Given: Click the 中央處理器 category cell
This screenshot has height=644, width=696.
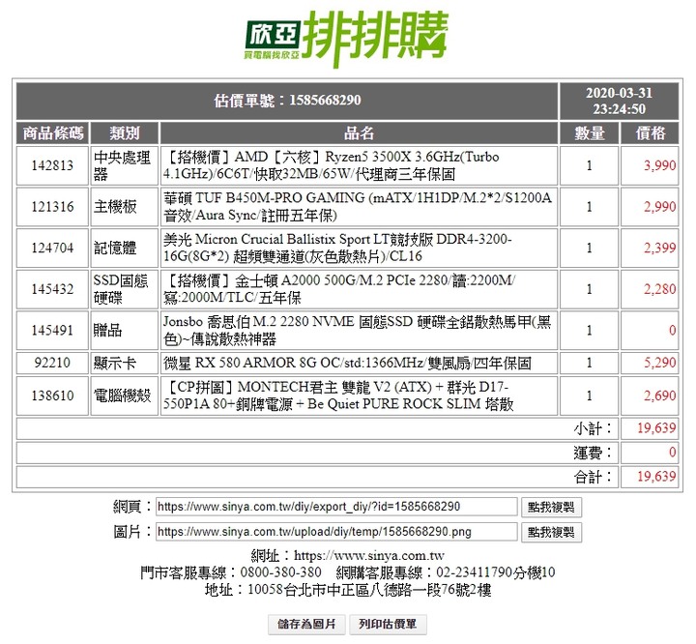Looking at the screenshot, I should pos(125,165).
